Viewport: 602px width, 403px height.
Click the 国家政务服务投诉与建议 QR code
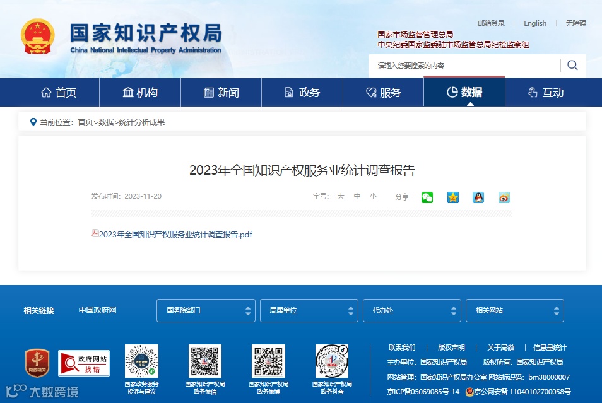pyautogui.click(x=142, y=361)
